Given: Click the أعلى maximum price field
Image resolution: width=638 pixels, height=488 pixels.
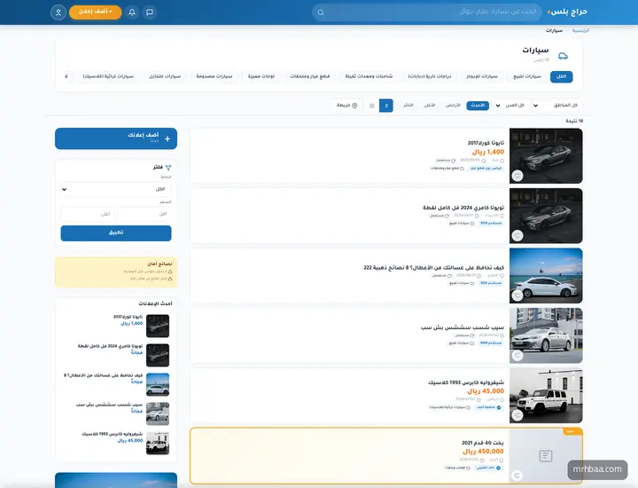Looking at the screenshot, I should (x=88, y=214).
